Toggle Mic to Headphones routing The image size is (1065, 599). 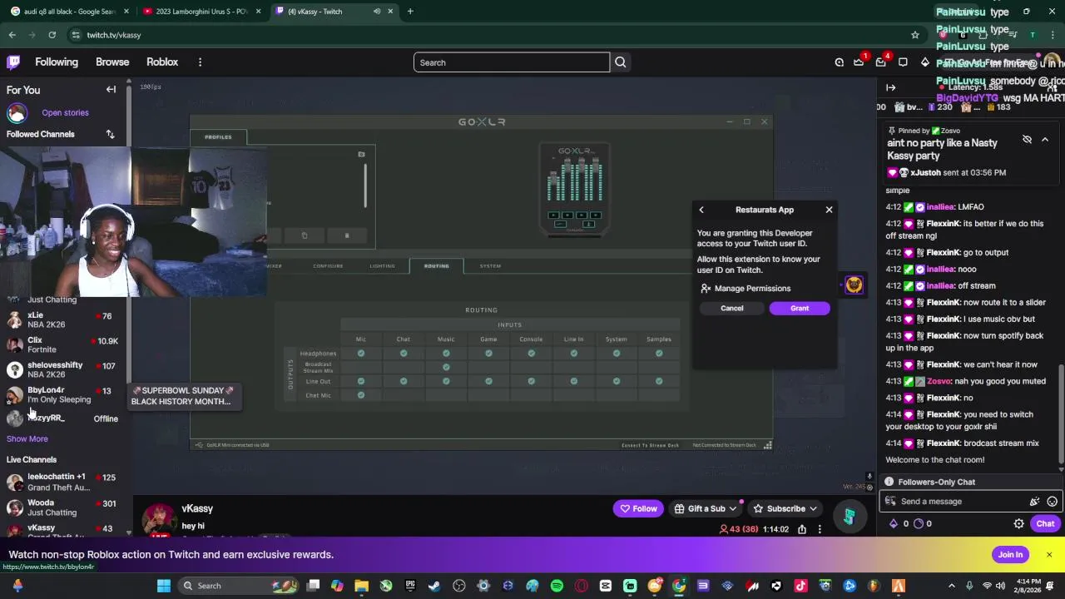(x=361, y=354)
